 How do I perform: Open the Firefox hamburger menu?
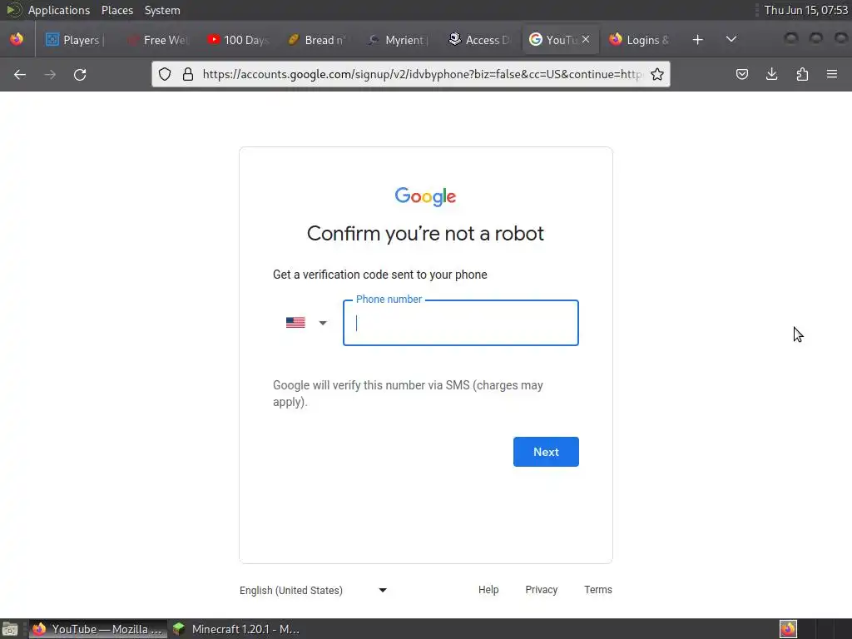point(832,74)
